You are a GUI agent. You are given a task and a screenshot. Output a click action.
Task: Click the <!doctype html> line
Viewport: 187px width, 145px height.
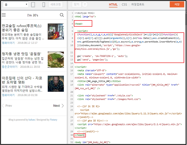(84, 13)
